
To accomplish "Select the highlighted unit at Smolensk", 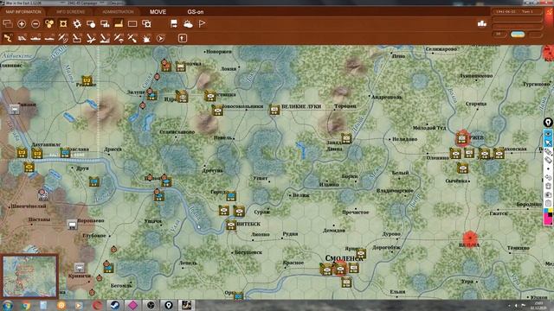I will (340, 270).
